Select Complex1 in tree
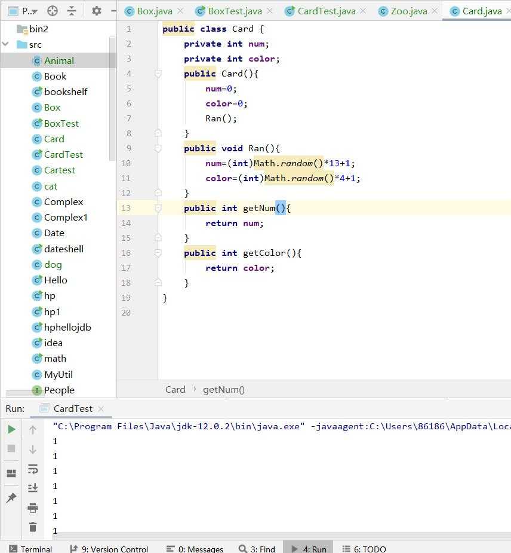The image size is (511, 553). (x=60, y=217)
